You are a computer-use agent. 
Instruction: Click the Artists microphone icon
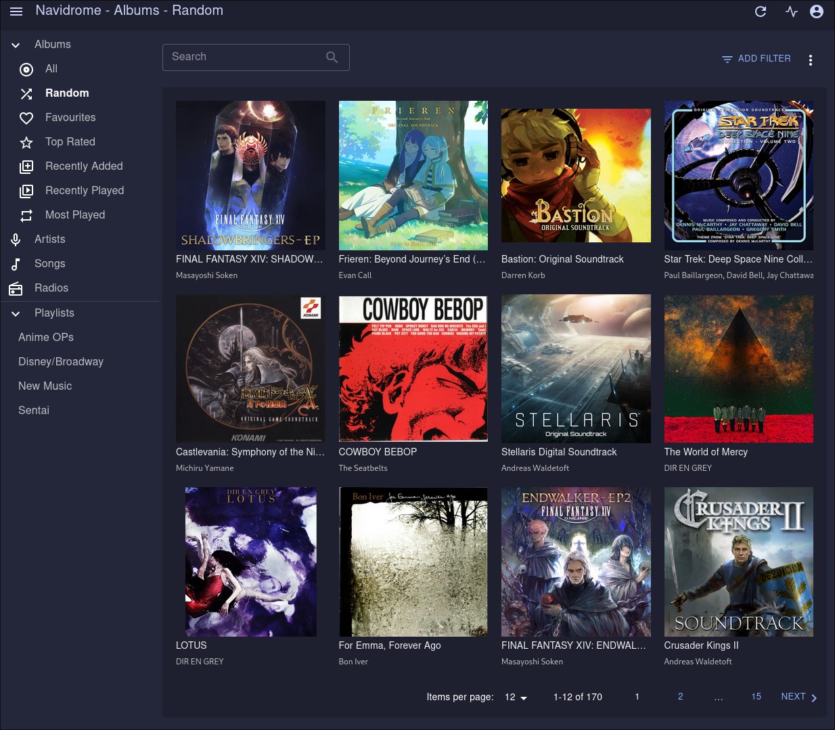[16, 240]
